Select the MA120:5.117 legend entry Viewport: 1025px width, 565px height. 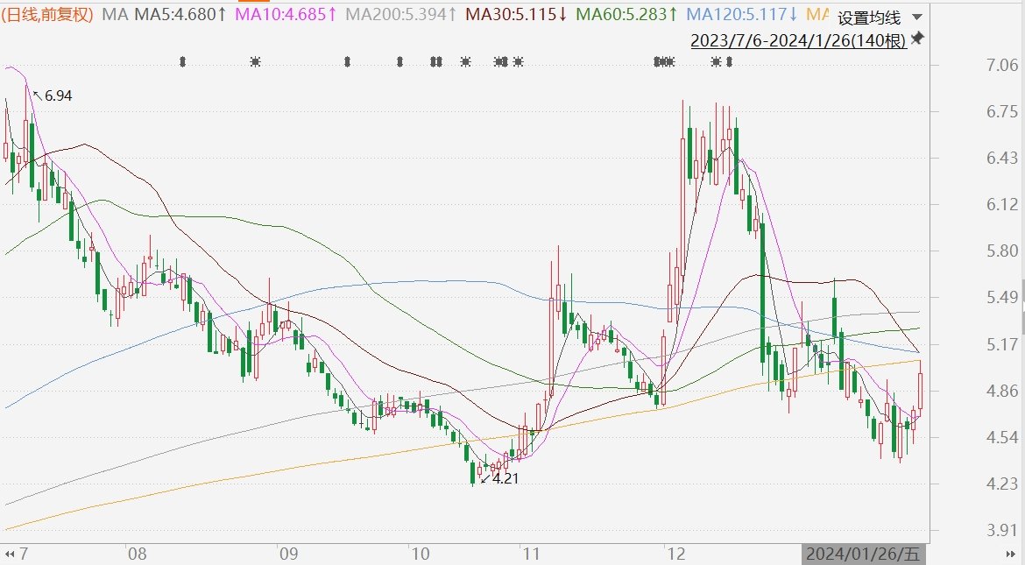[x=743, y=14]
